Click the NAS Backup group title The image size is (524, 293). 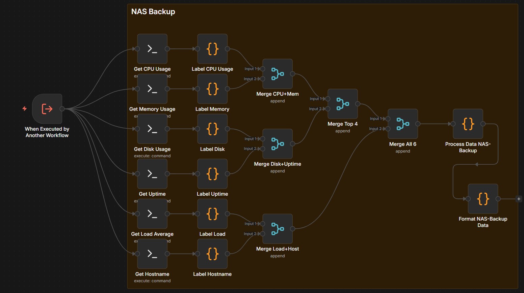pos(153,11)
